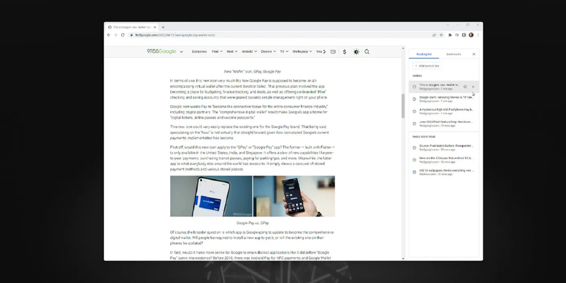The image size is (566, 283).
Task: Open 'A mysterious high-end Pixel phone' item
Action: (444, 111)
